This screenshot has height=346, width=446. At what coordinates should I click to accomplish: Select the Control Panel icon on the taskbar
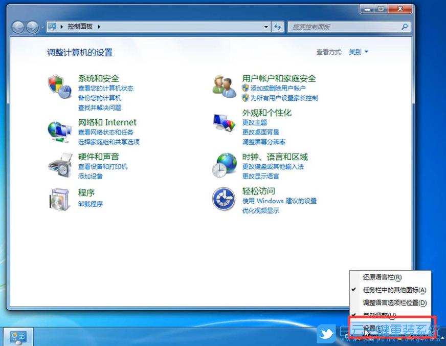point(18,336)
